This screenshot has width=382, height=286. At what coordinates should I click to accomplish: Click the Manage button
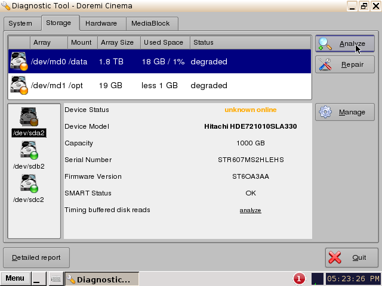pyautogui.click(x=345, y=112)
